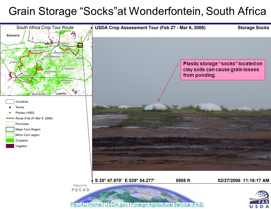This screenshot has height=209, width=271.
Task: Click the Potchefstroom label on the map
Action: [x=52, y=57]
